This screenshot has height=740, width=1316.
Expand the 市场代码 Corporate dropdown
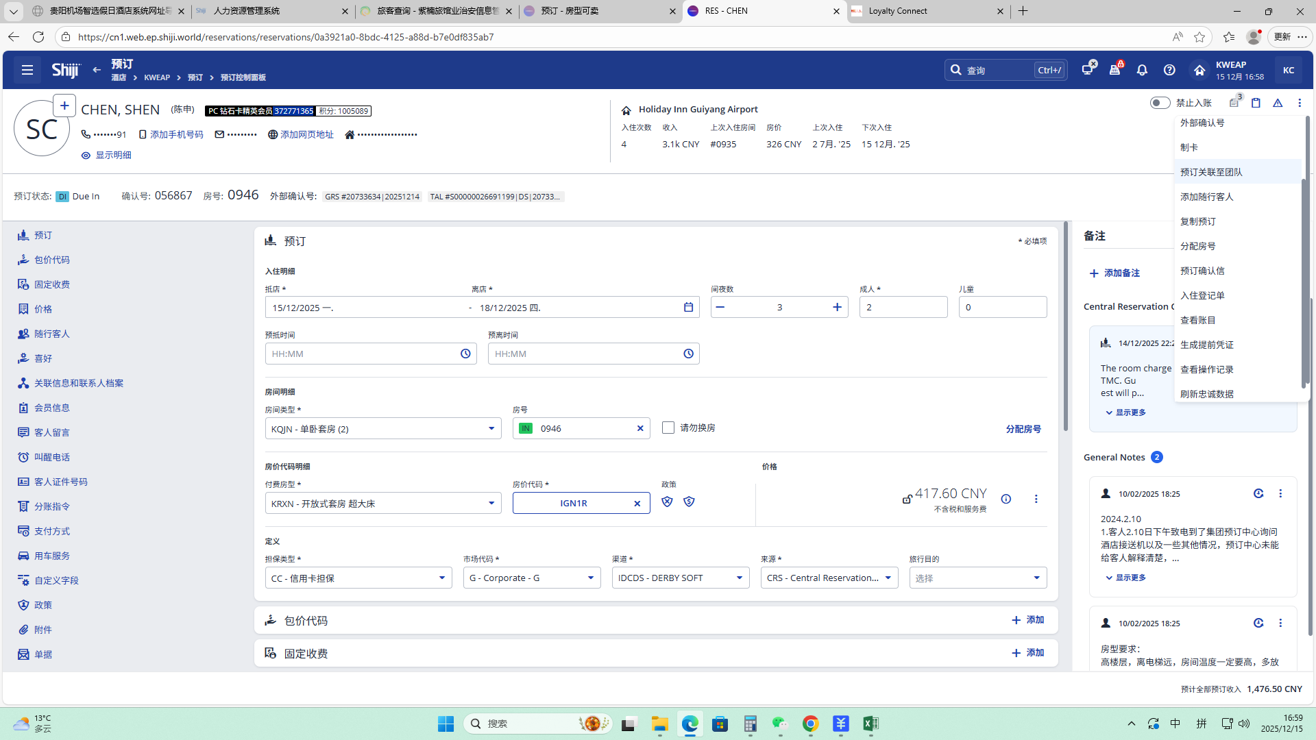pos(590,578)
